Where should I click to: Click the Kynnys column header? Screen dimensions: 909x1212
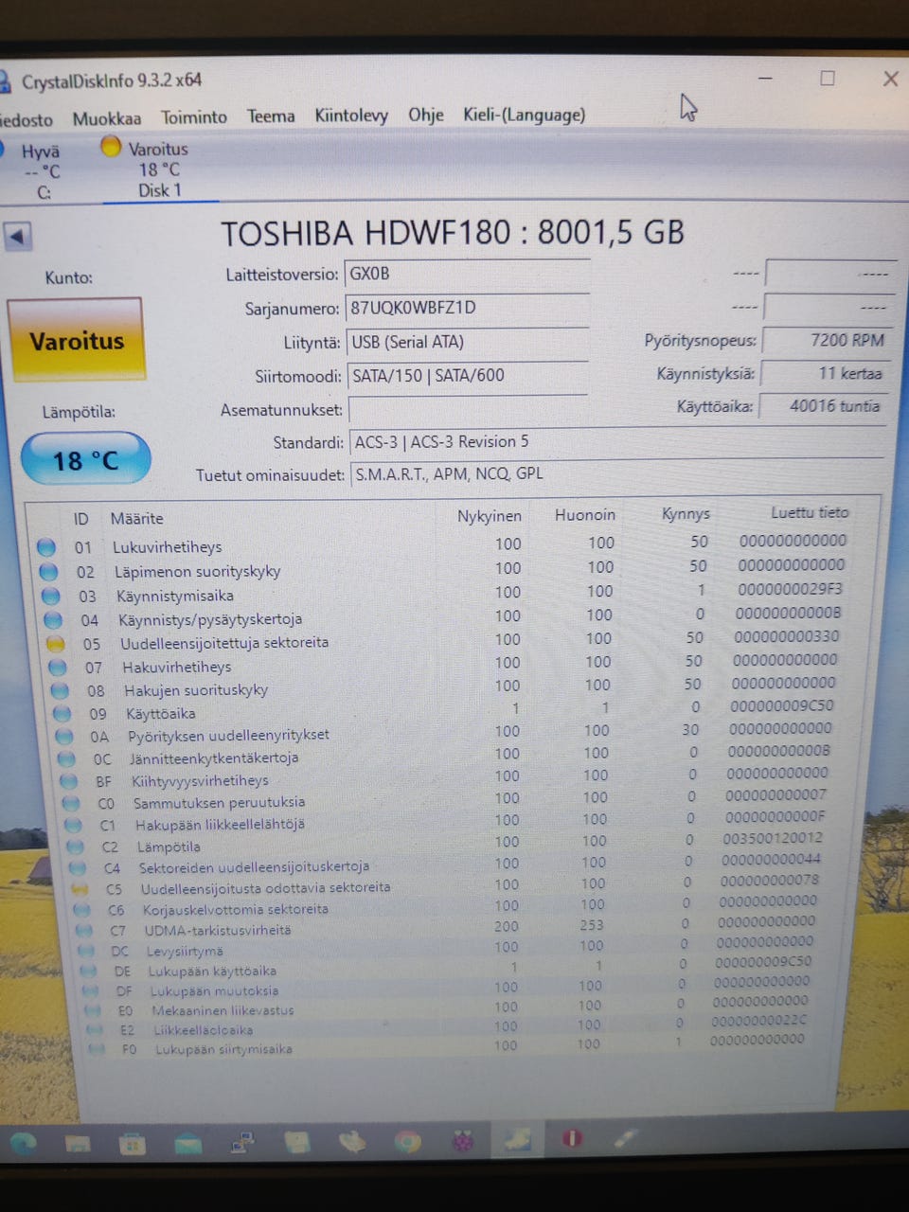coord(686,514)
